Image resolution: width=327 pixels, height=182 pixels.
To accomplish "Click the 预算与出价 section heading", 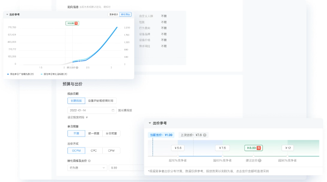I will [x=72, y=84].
